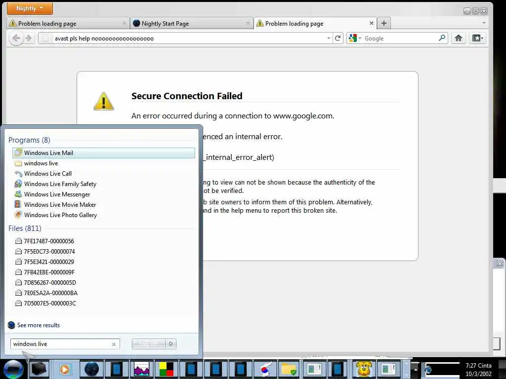Click the Windows Live Mail envelope icon
Viewport: 506px width, 379px height.
(18, 152)
